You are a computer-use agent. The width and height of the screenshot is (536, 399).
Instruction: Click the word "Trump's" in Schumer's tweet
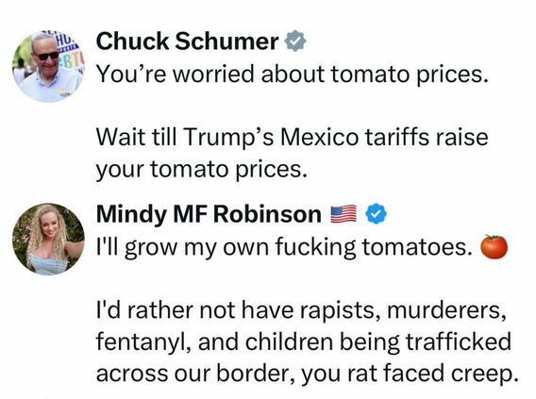(228, 137)
